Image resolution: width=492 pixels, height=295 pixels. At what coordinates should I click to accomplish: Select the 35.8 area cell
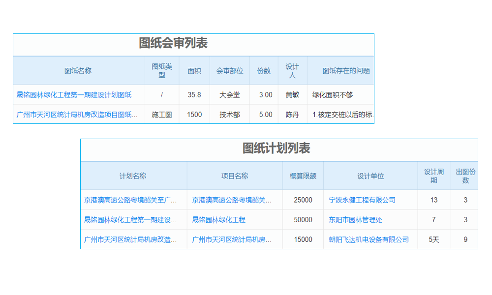pos(194,95)
